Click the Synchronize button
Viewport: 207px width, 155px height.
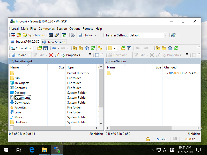click(34, 35)
